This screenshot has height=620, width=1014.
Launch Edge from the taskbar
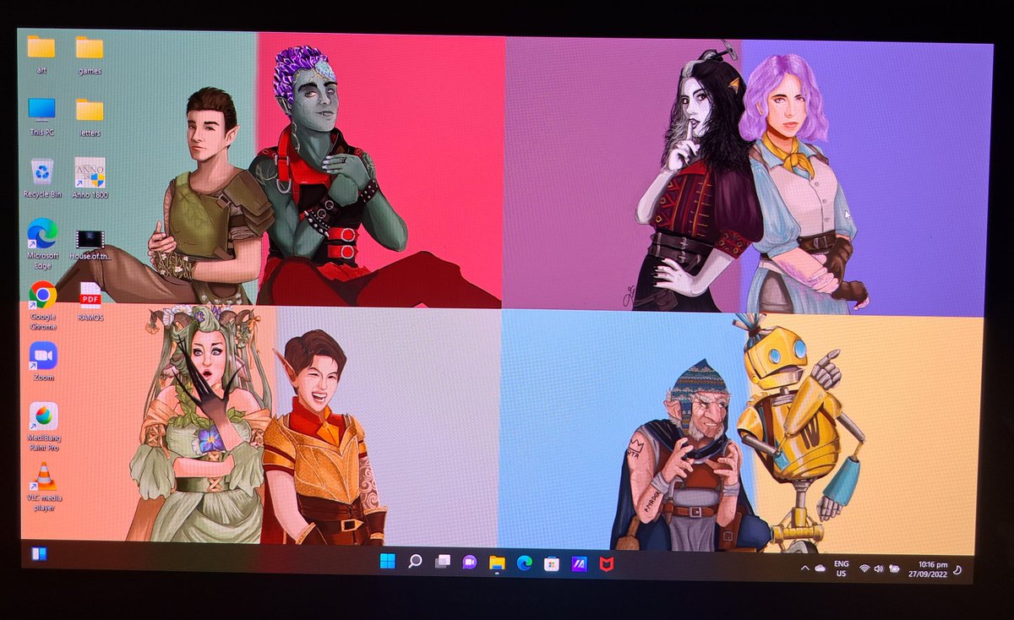(x=524, y=563)
